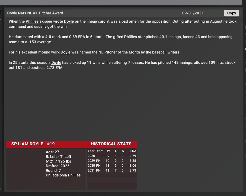Open the empty player photo area

click(25, 169)
